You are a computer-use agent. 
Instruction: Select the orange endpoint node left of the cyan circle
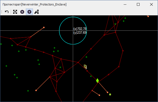tap(44, 27)
